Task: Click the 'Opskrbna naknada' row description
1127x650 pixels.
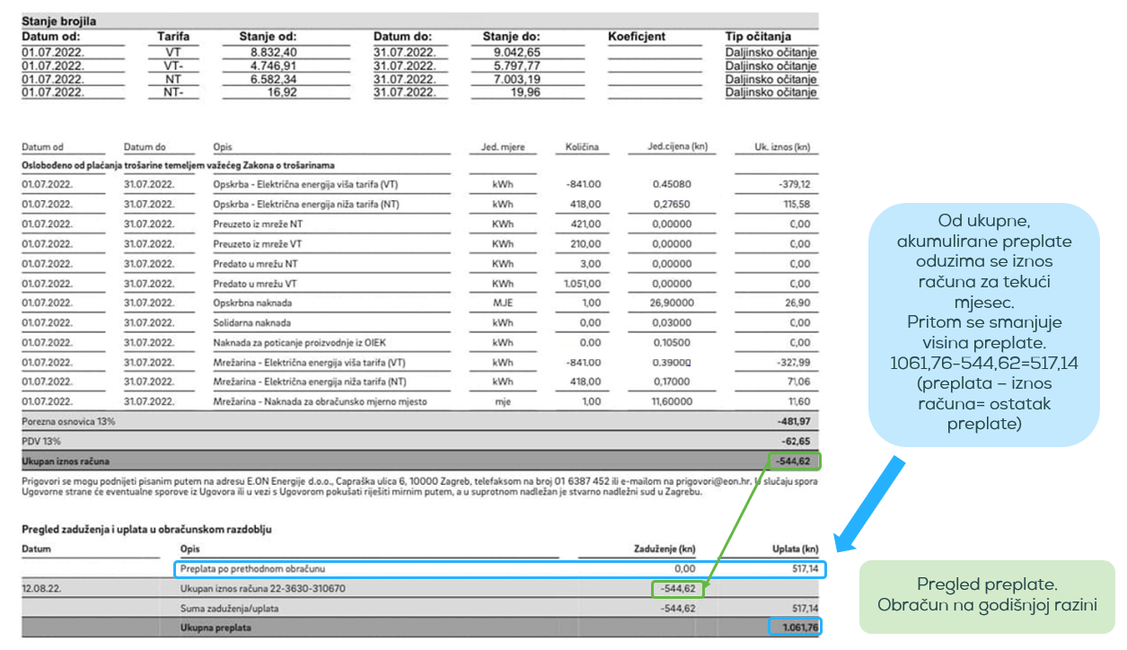Action: [251, 303]
